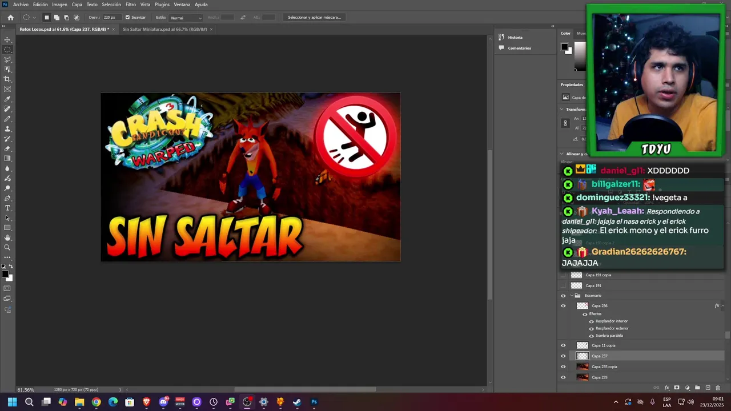The image size is (731, 411).
Task: Show hidden layer Capa 191 copia
Action: [563, 275]
